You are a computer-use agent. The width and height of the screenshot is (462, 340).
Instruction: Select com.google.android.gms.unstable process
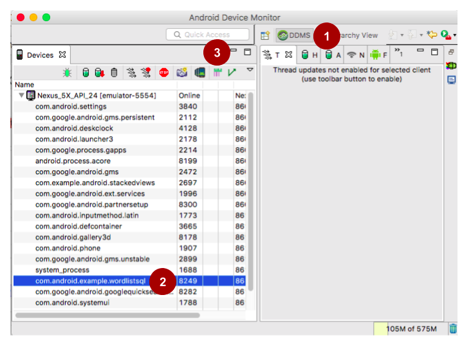92,259
